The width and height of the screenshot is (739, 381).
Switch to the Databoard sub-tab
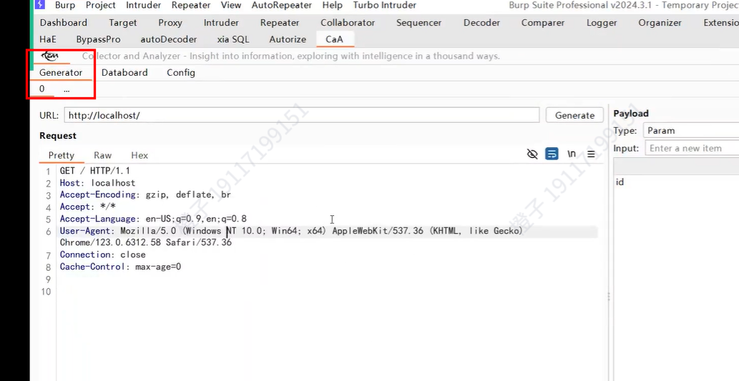(x=124, y=72)
